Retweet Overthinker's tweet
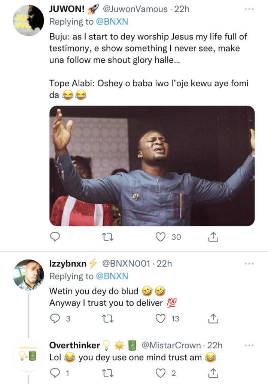Viewport: 268px width, 384px height. [x=108, y=373]
